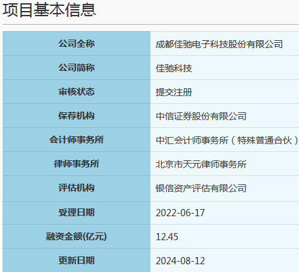Click the acceptance date 2022-06-17
The image size is (299, 272).
[x=180, y=213]
